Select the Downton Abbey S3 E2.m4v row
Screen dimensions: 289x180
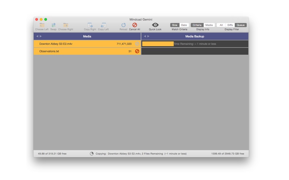[87, 44]
